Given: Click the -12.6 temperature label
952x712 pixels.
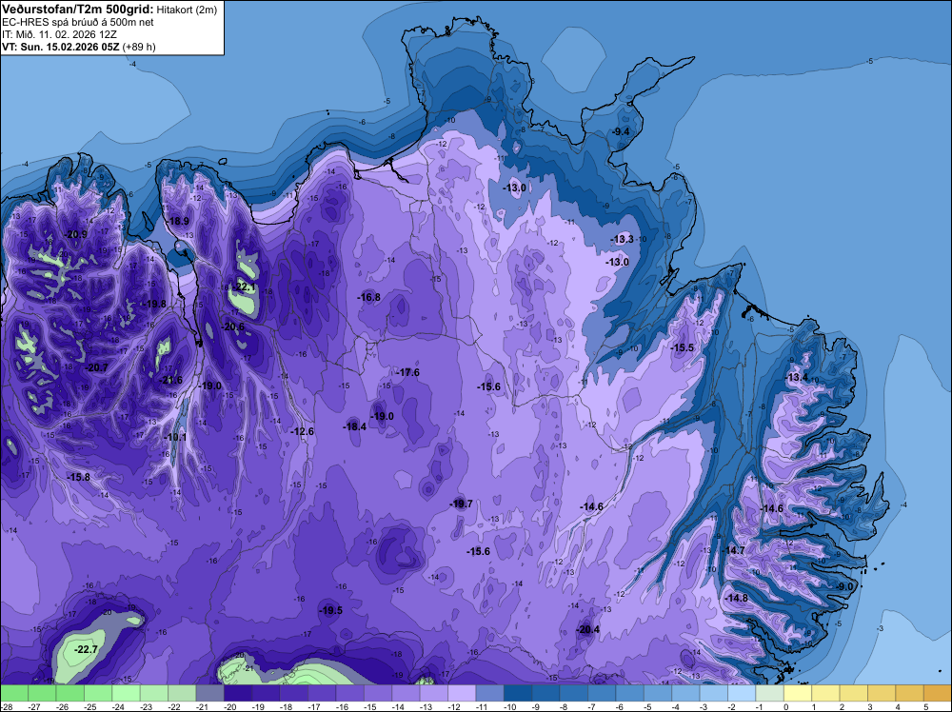Looking at the screenshot, I should pos(303,431).
